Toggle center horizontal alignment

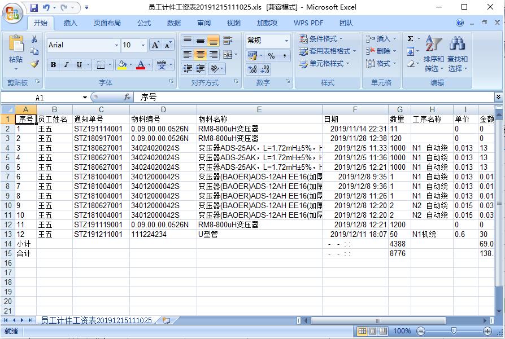click(x=200, y=55)
